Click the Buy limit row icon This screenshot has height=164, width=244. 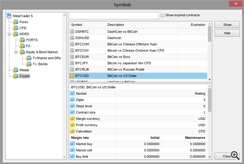72,157
